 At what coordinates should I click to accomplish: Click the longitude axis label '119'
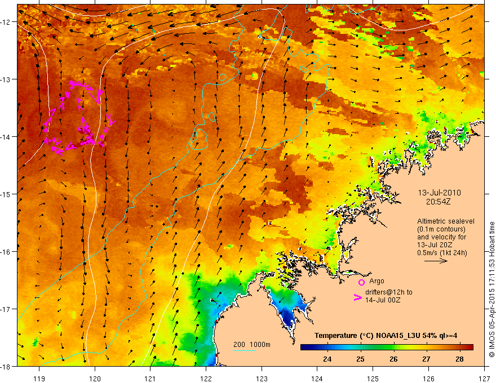pos(39,378)
